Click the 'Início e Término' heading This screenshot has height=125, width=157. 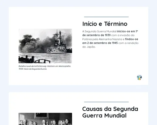pyautogui.click(x=105, y=24)
